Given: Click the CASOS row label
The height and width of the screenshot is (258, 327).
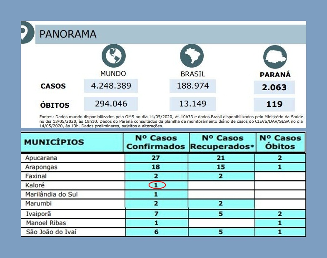Looking at the screenshot, I should pyautogui.click(x=53, y=86).
